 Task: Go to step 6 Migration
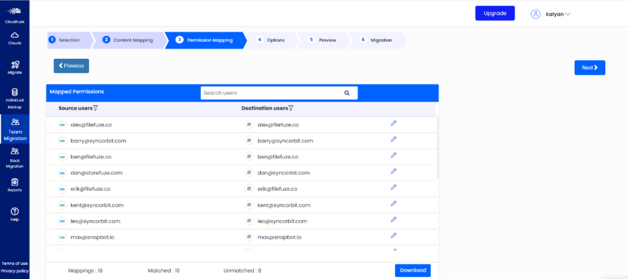click(x=377, y=40)
